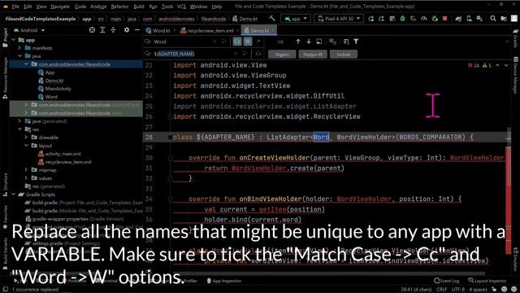Open the Project tool window strip button
Screen dimensions: 520x293
pos(5,37)
